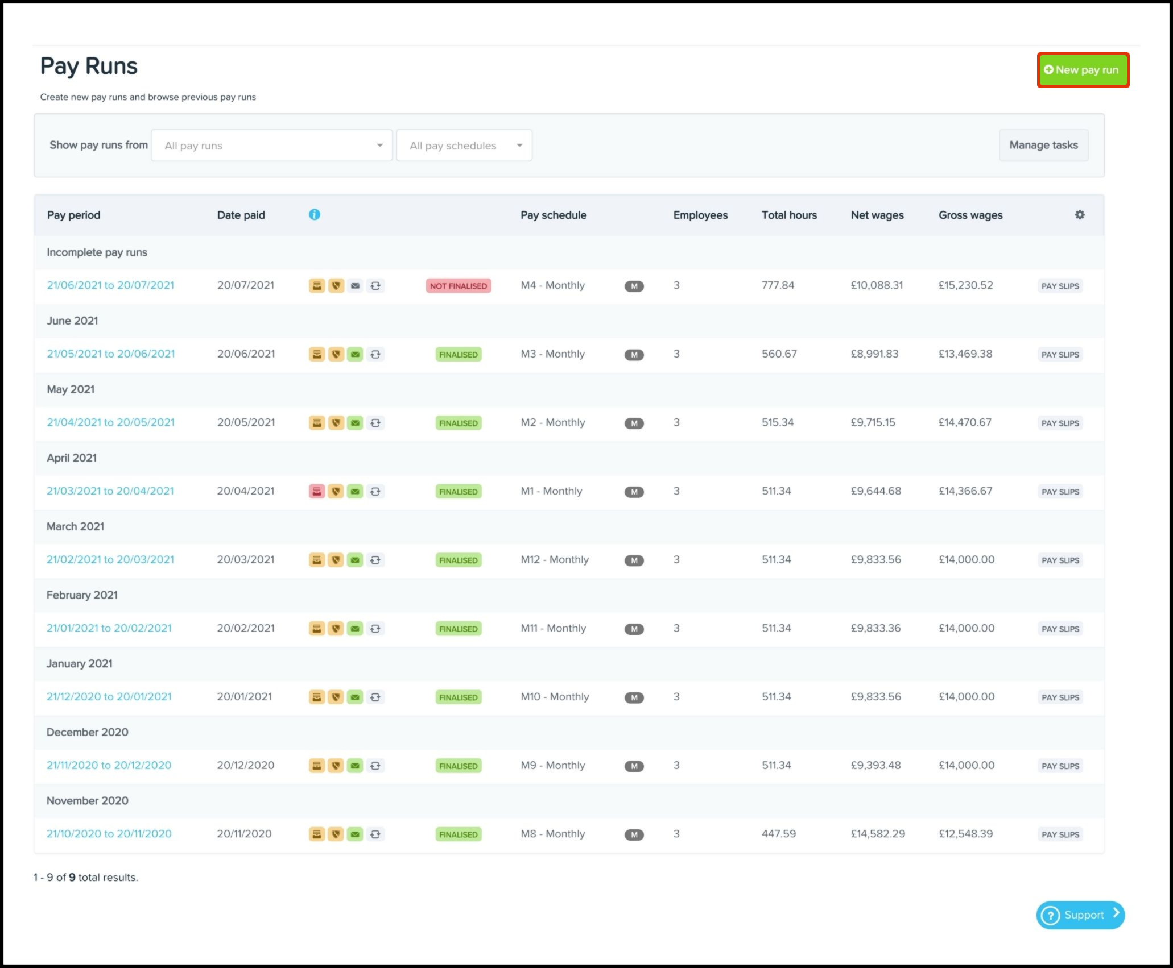Open the Support help widget

pyautogui.click(x=1079, y=915)
